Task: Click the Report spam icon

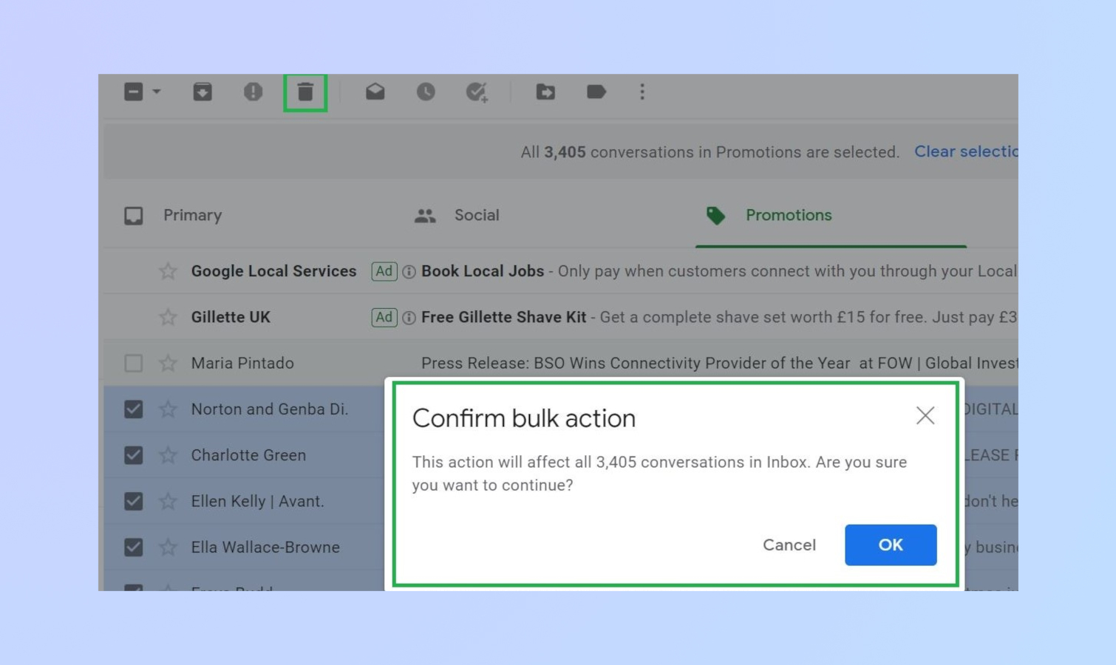Action: (x=253, y=92)
